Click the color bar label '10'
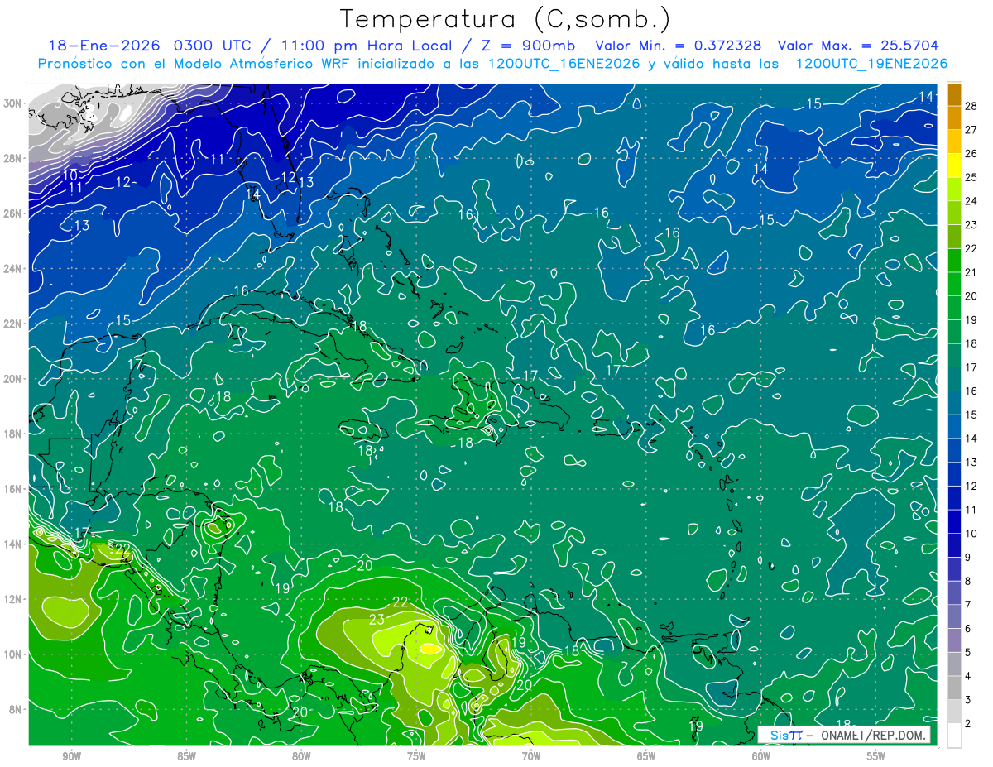 point(971,533)
